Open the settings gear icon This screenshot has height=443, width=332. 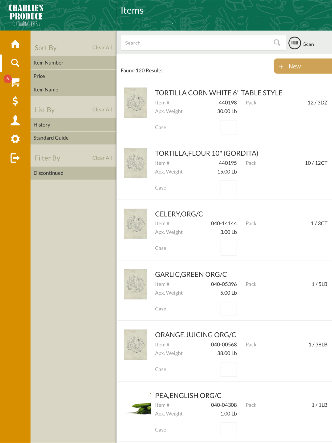15,139
